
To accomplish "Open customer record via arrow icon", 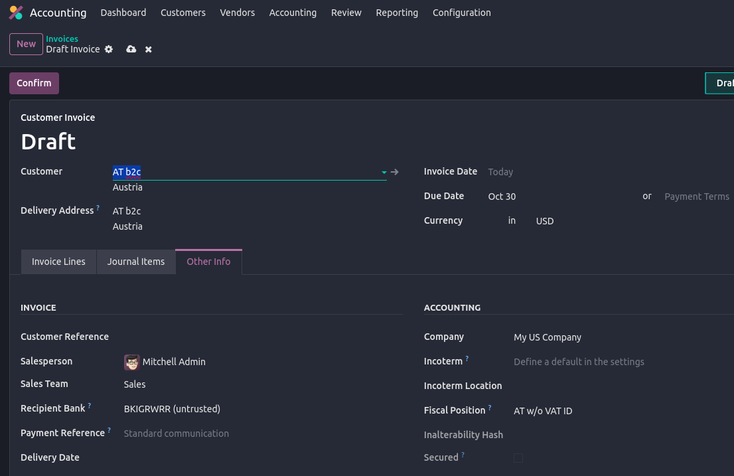I will tap(395, 172).
